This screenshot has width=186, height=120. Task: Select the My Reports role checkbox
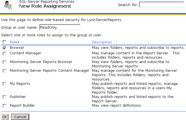(4, 84)
